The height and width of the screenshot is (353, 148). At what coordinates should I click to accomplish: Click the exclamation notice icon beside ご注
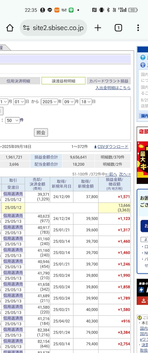point(139,317)
